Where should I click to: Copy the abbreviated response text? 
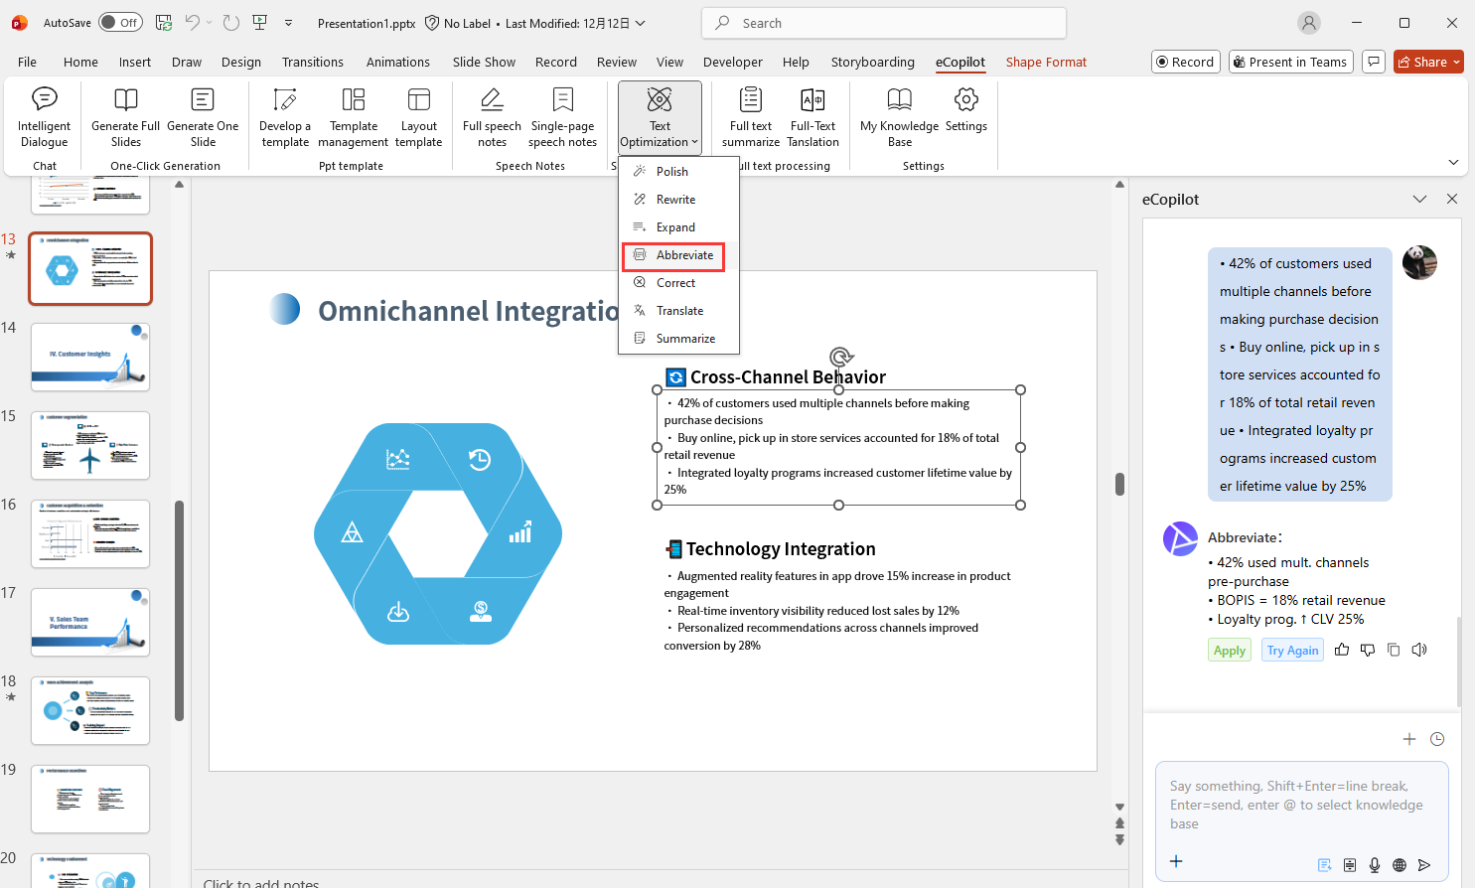coord(1394,650)
